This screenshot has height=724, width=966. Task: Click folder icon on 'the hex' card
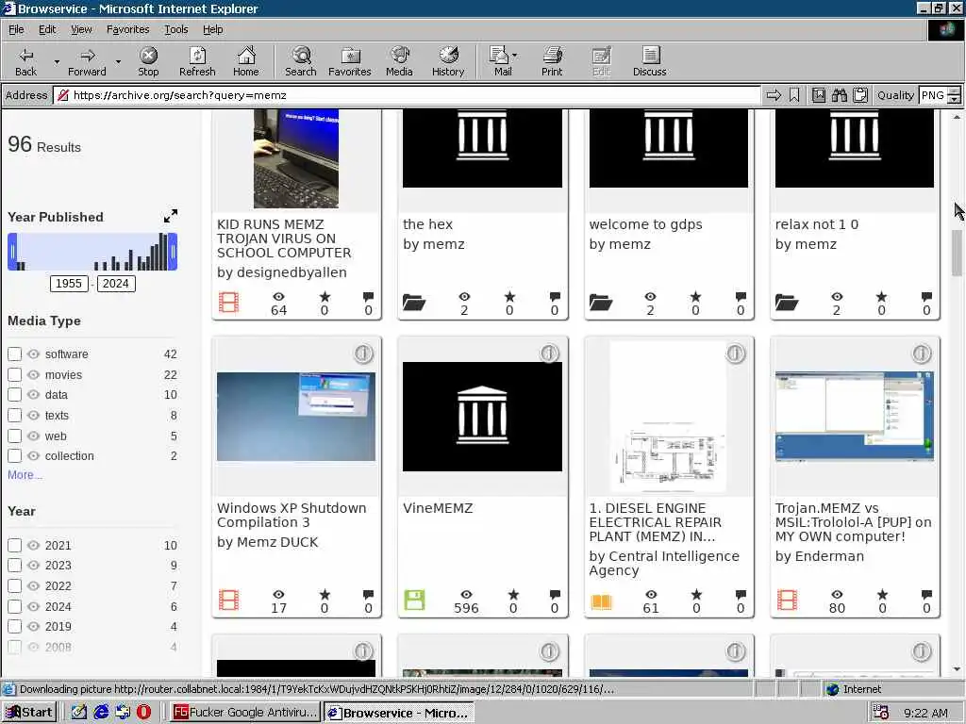click(414, 303)
